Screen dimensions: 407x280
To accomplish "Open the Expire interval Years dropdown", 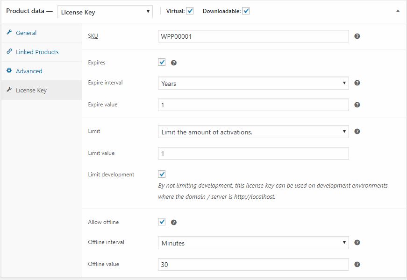I will point(253,83).
